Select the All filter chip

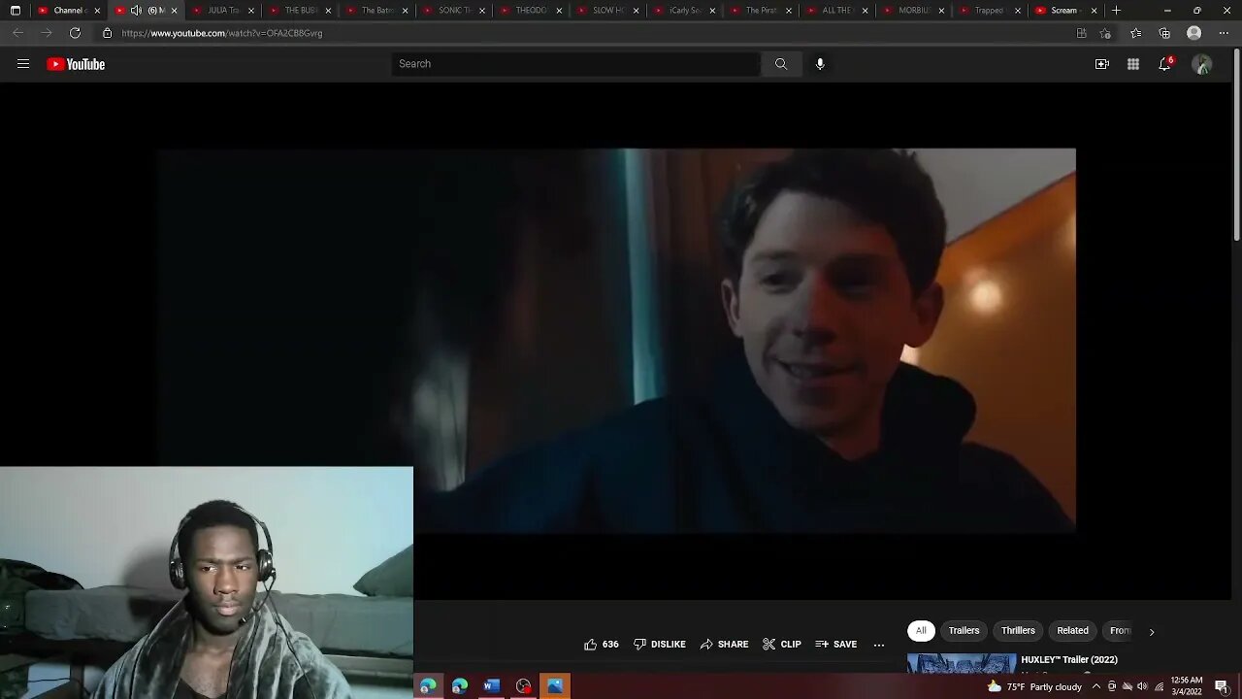[921, 631]
